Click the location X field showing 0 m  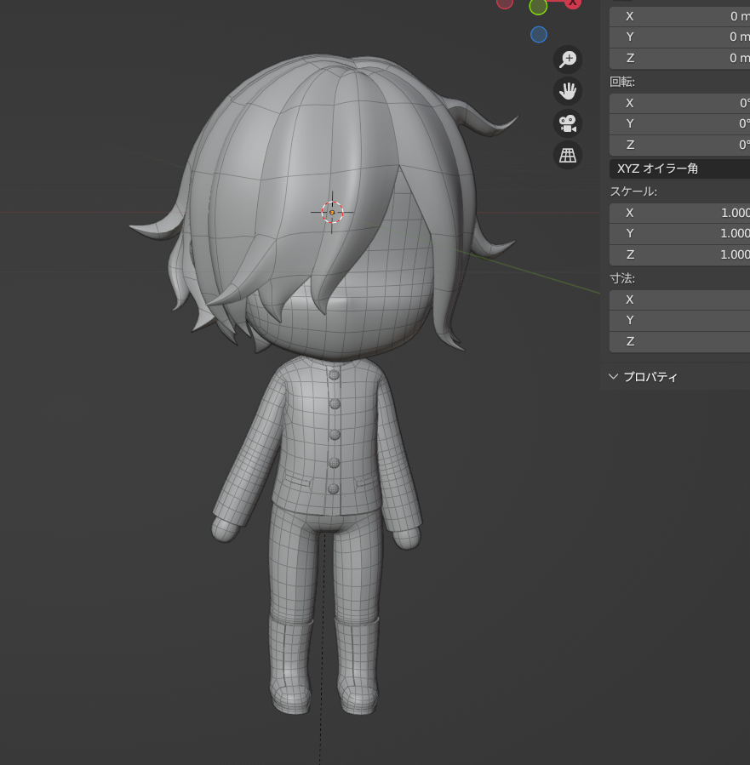coord(679,16)
